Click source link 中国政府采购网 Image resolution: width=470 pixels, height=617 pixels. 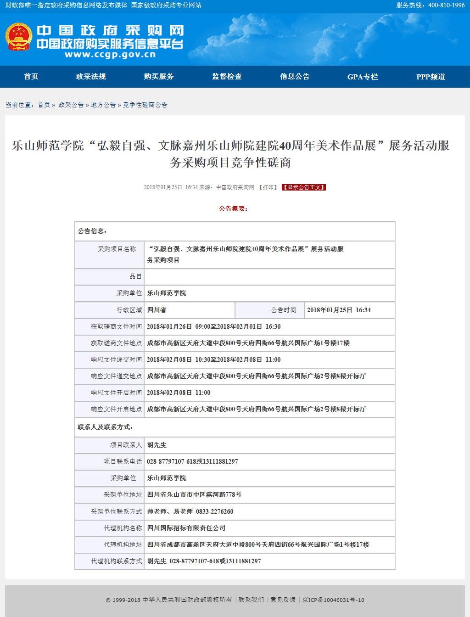[235, 187]
